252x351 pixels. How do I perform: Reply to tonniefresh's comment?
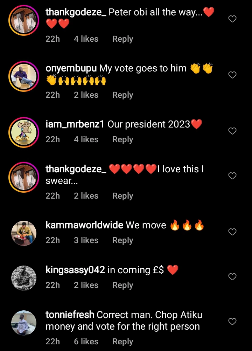pos(122,342)
